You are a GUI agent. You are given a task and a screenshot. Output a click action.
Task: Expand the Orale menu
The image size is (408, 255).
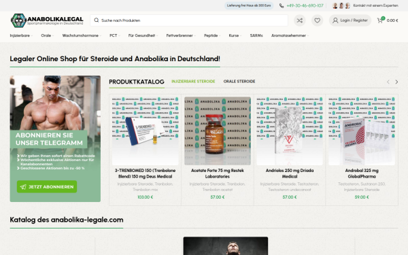tap(48, 35)
